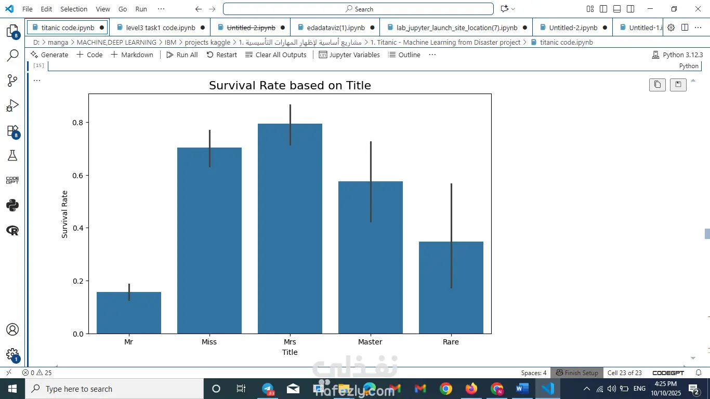Copy the cell output image
This screenshot has height=399, width=710.
(658, 84)
